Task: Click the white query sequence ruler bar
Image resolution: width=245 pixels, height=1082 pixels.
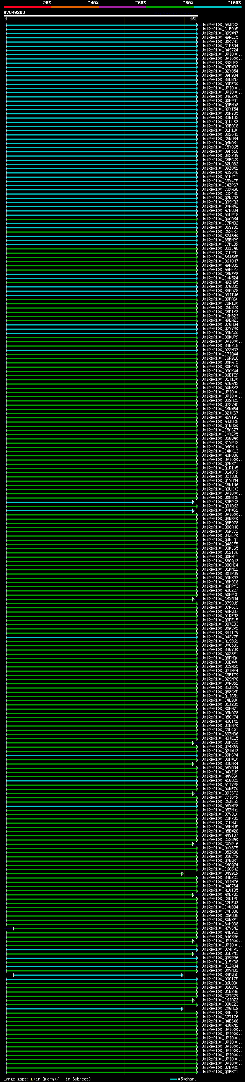Action: 101,16
